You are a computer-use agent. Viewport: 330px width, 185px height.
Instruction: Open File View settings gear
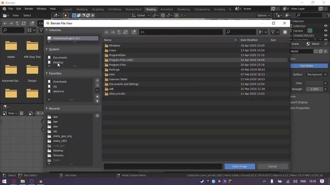point(285,32)
